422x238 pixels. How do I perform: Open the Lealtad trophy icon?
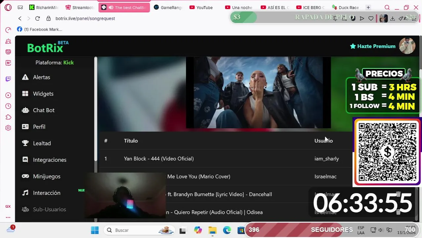(25, 143)
